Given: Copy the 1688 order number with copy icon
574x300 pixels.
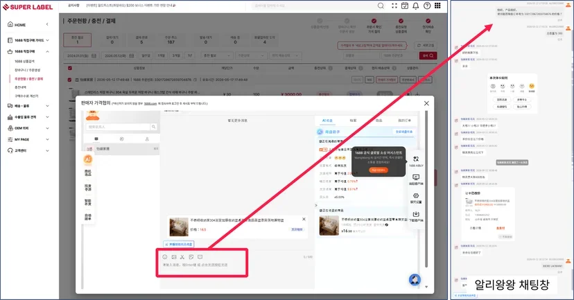Looking at the screenshot, I should (195, 80).
